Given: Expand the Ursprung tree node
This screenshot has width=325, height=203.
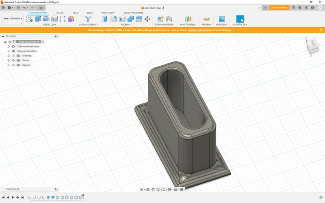Looking at the screenshot, I should point(9,56).
